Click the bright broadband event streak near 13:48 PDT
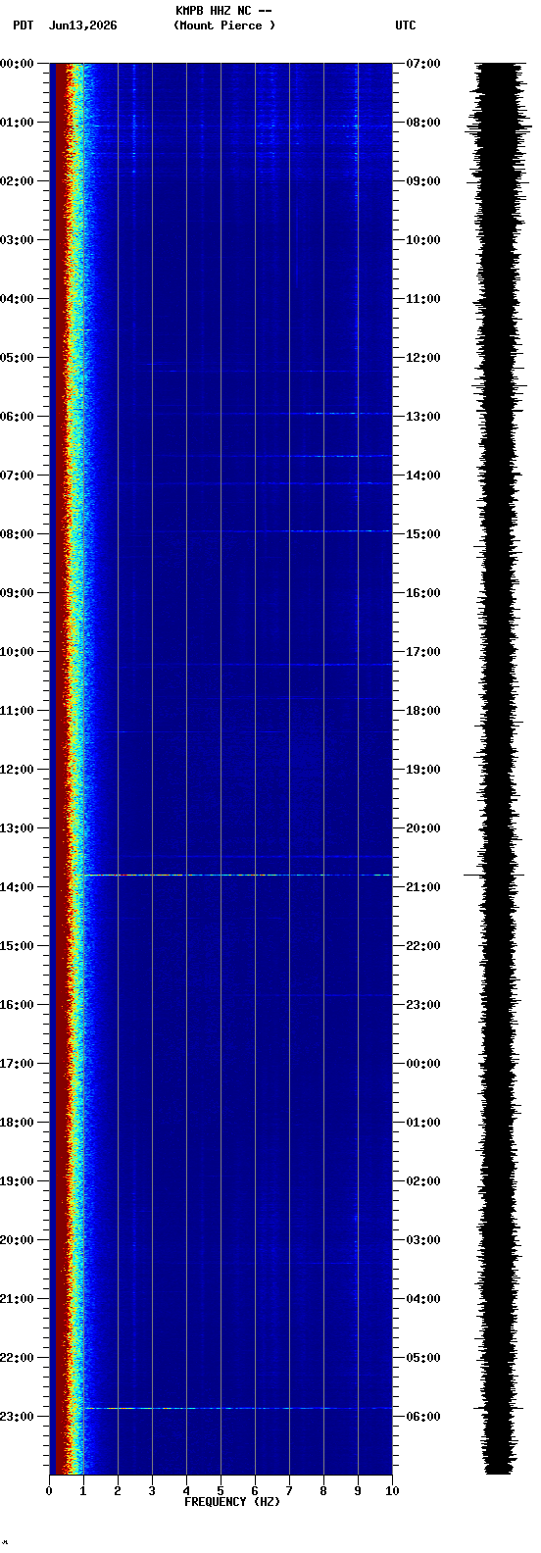Viewport: 541px width, 1553px height. (x=235, y=875)
